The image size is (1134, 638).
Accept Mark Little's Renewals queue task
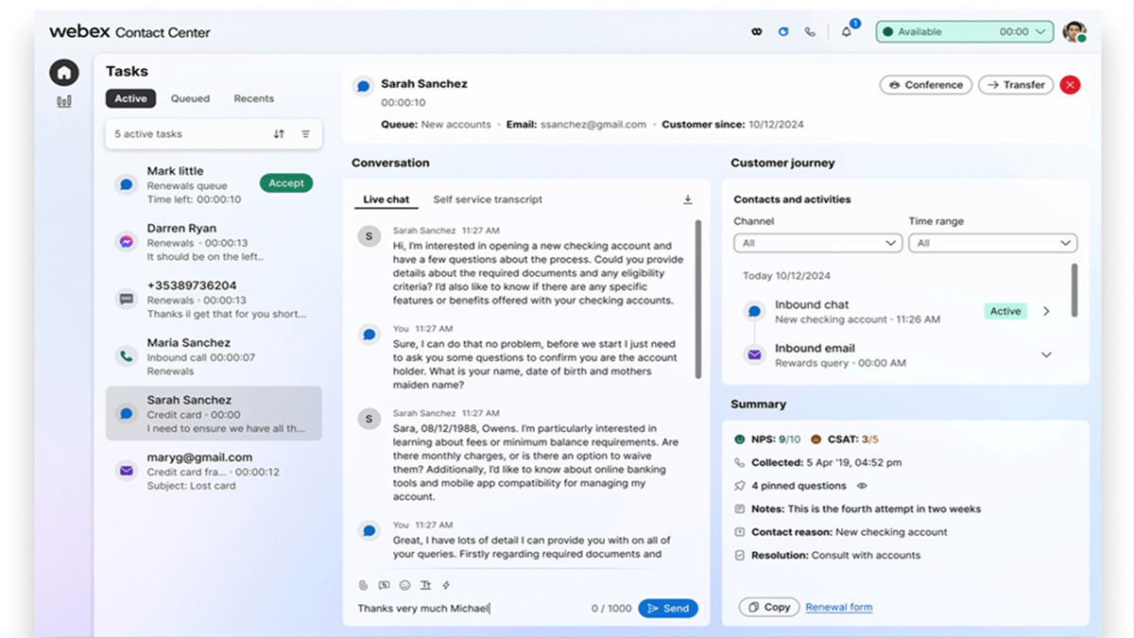point(285,182)
